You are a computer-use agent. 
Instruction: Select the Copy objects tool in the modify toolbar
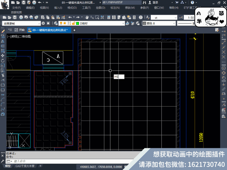[x=3, y=36]
